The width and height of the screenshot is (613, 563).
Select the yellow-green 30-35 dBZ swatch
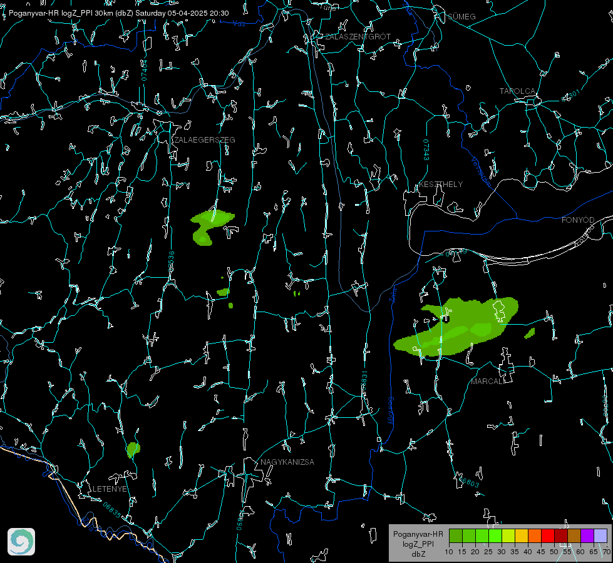[x=508, y=535]
